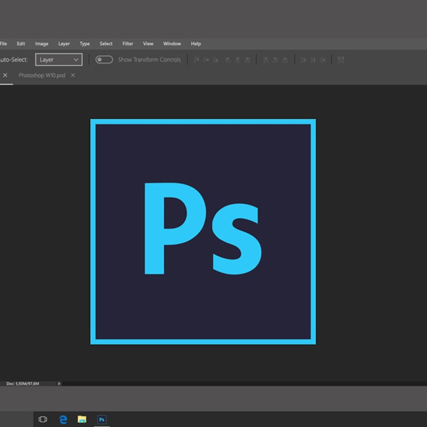This screenshot has height=427, width=427.
Task: Open the Filter menu
Action: 128,44
